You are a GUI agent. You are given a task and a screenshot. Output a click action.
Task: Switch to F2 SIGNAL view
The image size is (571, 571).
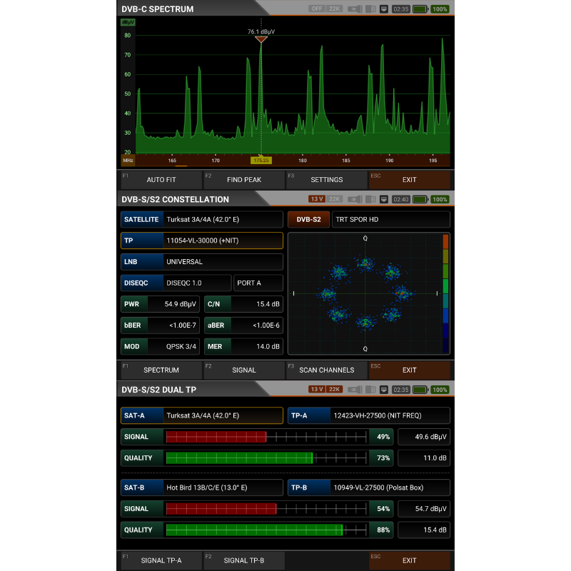tap(244, 370)
